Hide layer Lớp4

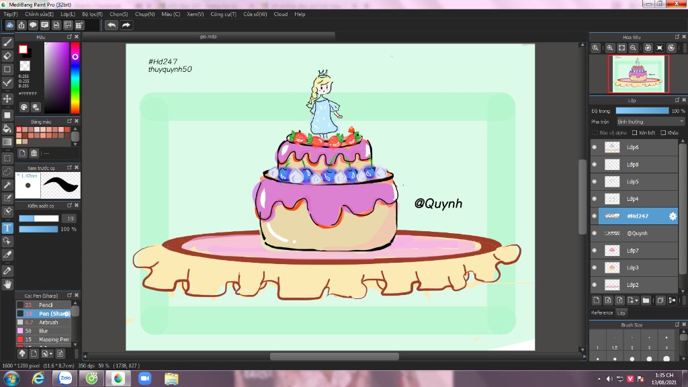click(x=595, y=199)
